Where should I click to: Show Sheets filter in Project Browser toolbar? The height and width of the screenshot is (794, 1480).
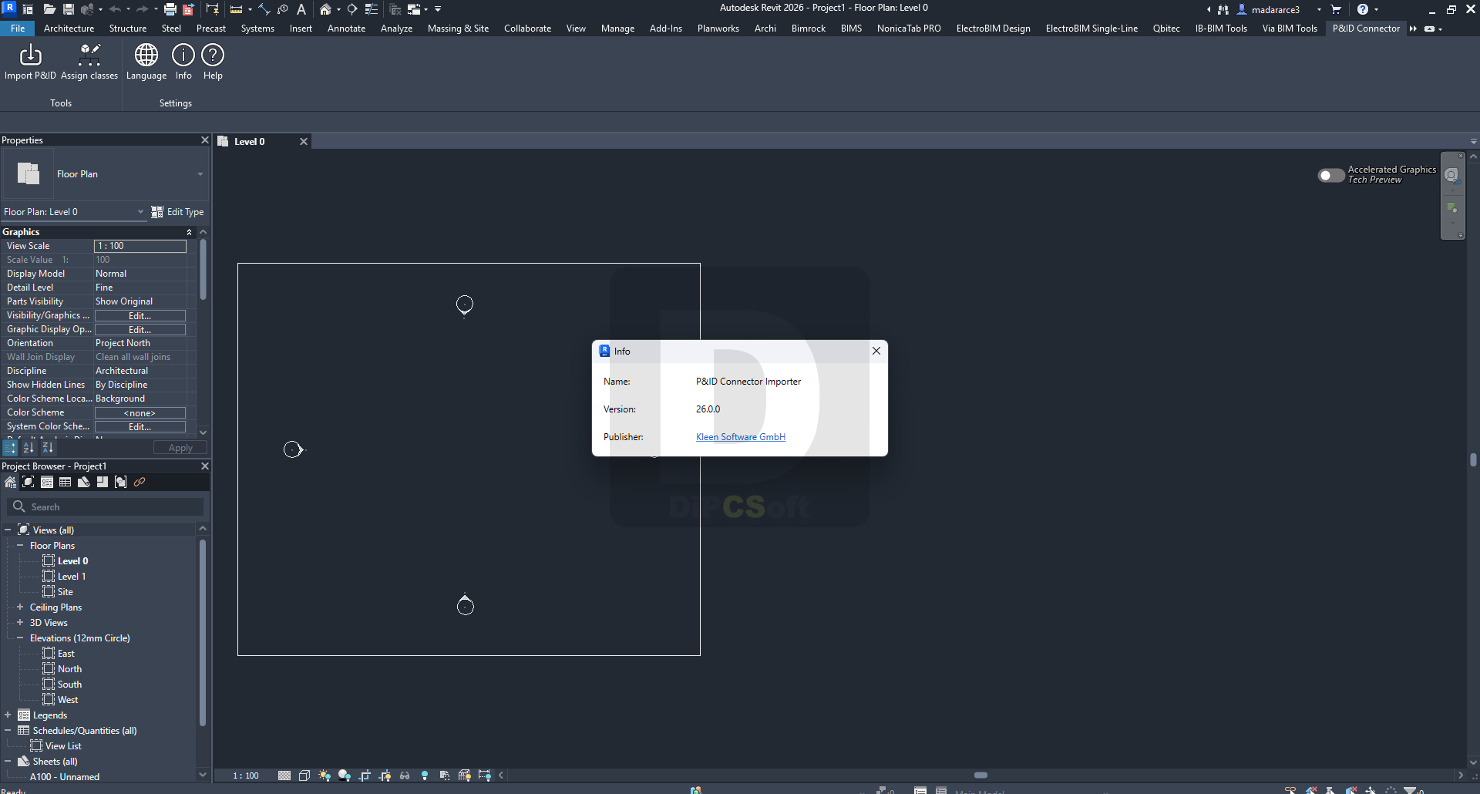coord(84,482)
